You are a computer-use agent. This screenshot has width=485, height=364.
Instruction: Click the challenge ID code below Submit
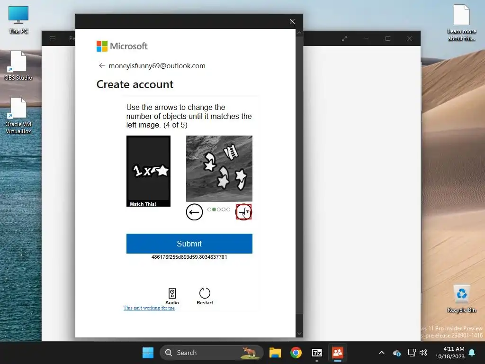pos(189,257)
